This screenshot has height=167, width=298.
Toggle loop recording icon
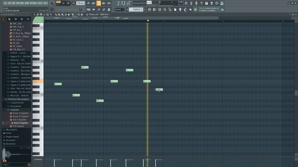[x=109, y=3]
